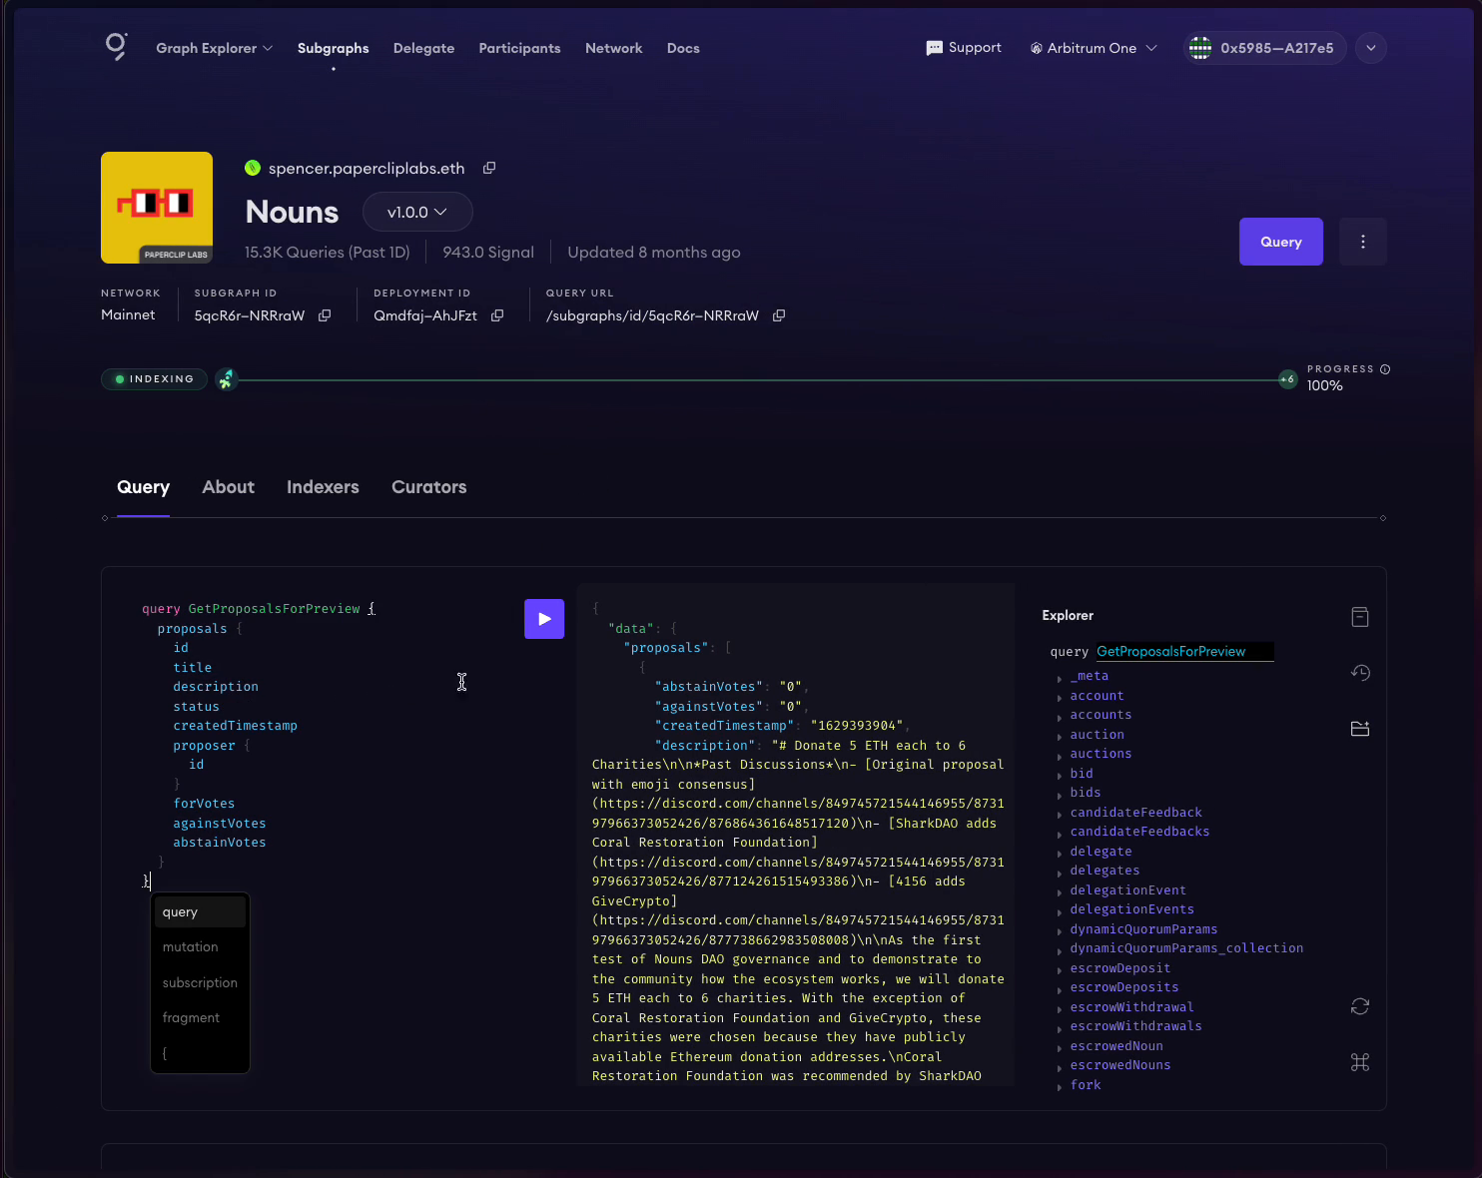Click the INDEXING status badge
This screenshot has width=1482, height=1178.
click(154, 379)
